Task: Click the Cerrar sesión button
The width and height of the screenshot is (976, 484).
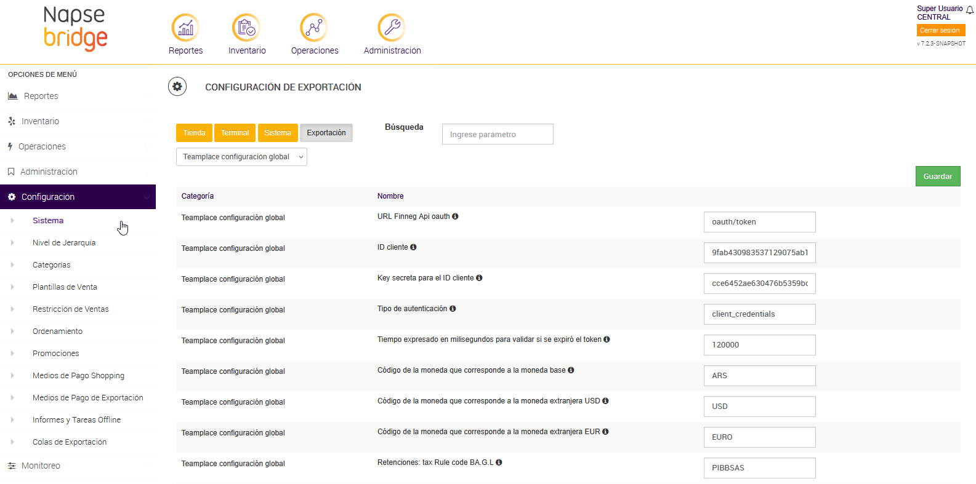Action: [x=940, y=30]
